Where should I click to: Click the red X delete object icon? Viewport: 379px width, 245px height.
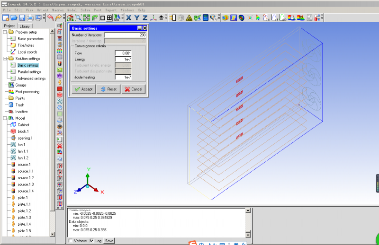coord(60,146)
